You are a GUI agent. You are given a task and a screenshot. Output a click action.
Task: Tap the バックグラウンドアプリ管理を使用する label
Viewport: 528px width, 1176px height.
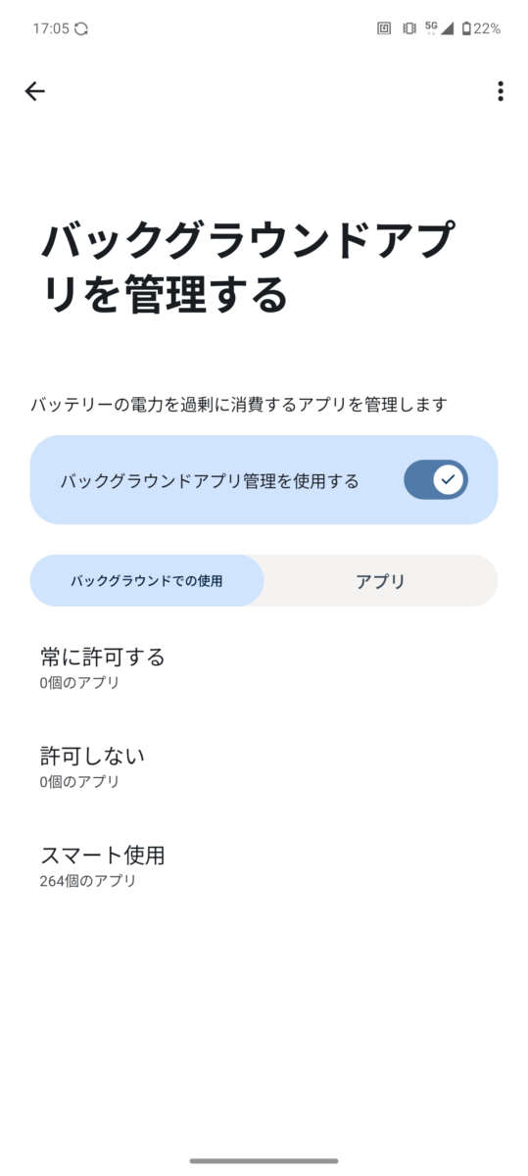point(210,481)
